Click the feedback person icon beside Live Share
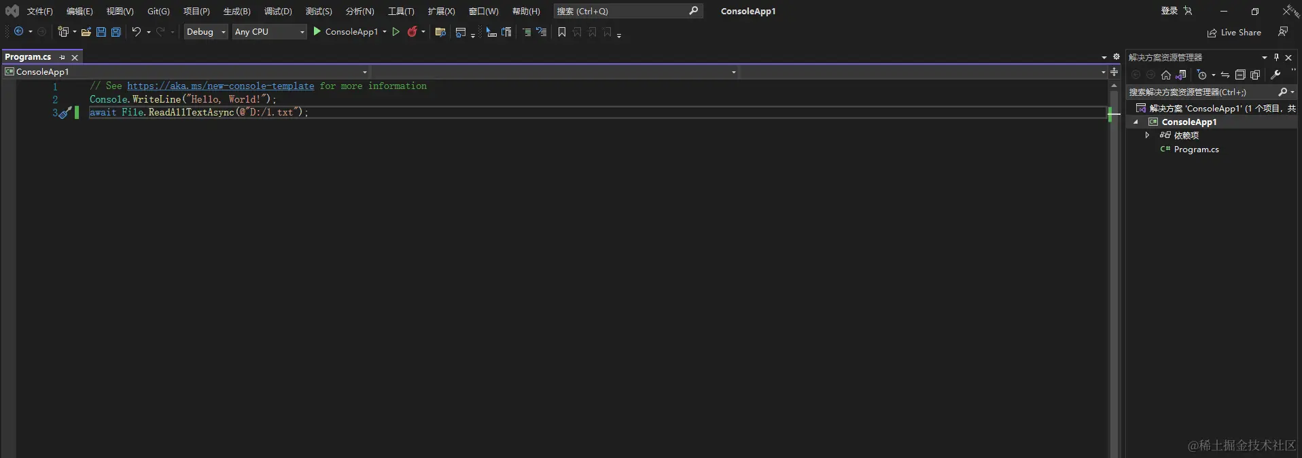This screenshot has width=1302, height=458. (1283, 32)
